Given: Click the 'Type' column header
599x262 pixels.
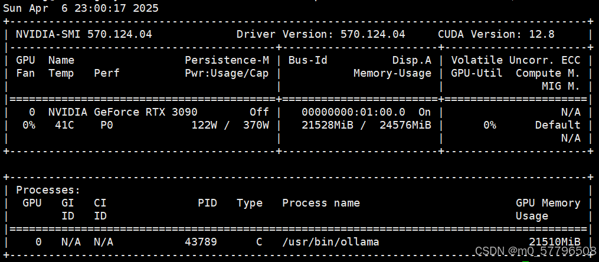Looking at the screenshot, I should click(250, 203).
